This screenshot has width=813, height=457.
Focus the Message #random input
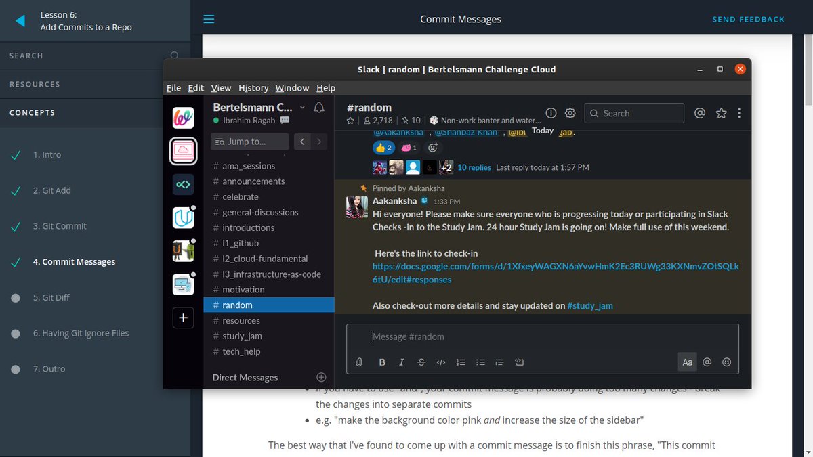pyautogui.click(x=542, y=336)
